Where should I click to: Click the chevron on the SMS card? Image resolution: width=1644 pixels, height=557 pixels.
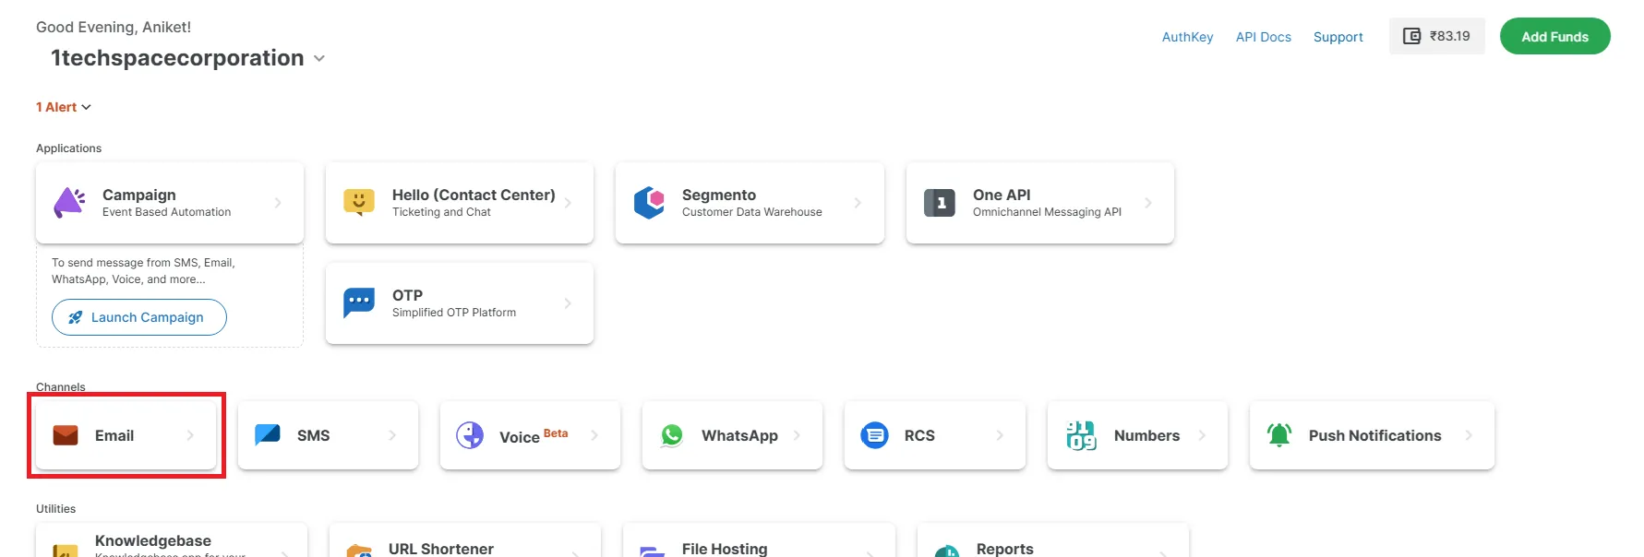tap(392, 435)
